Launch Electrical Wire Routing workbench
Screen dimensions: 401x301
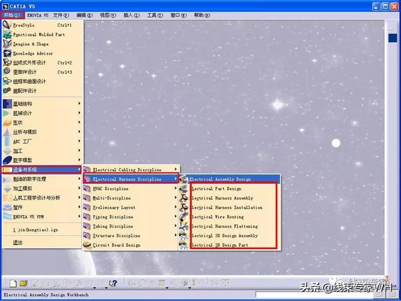[230, 217]
